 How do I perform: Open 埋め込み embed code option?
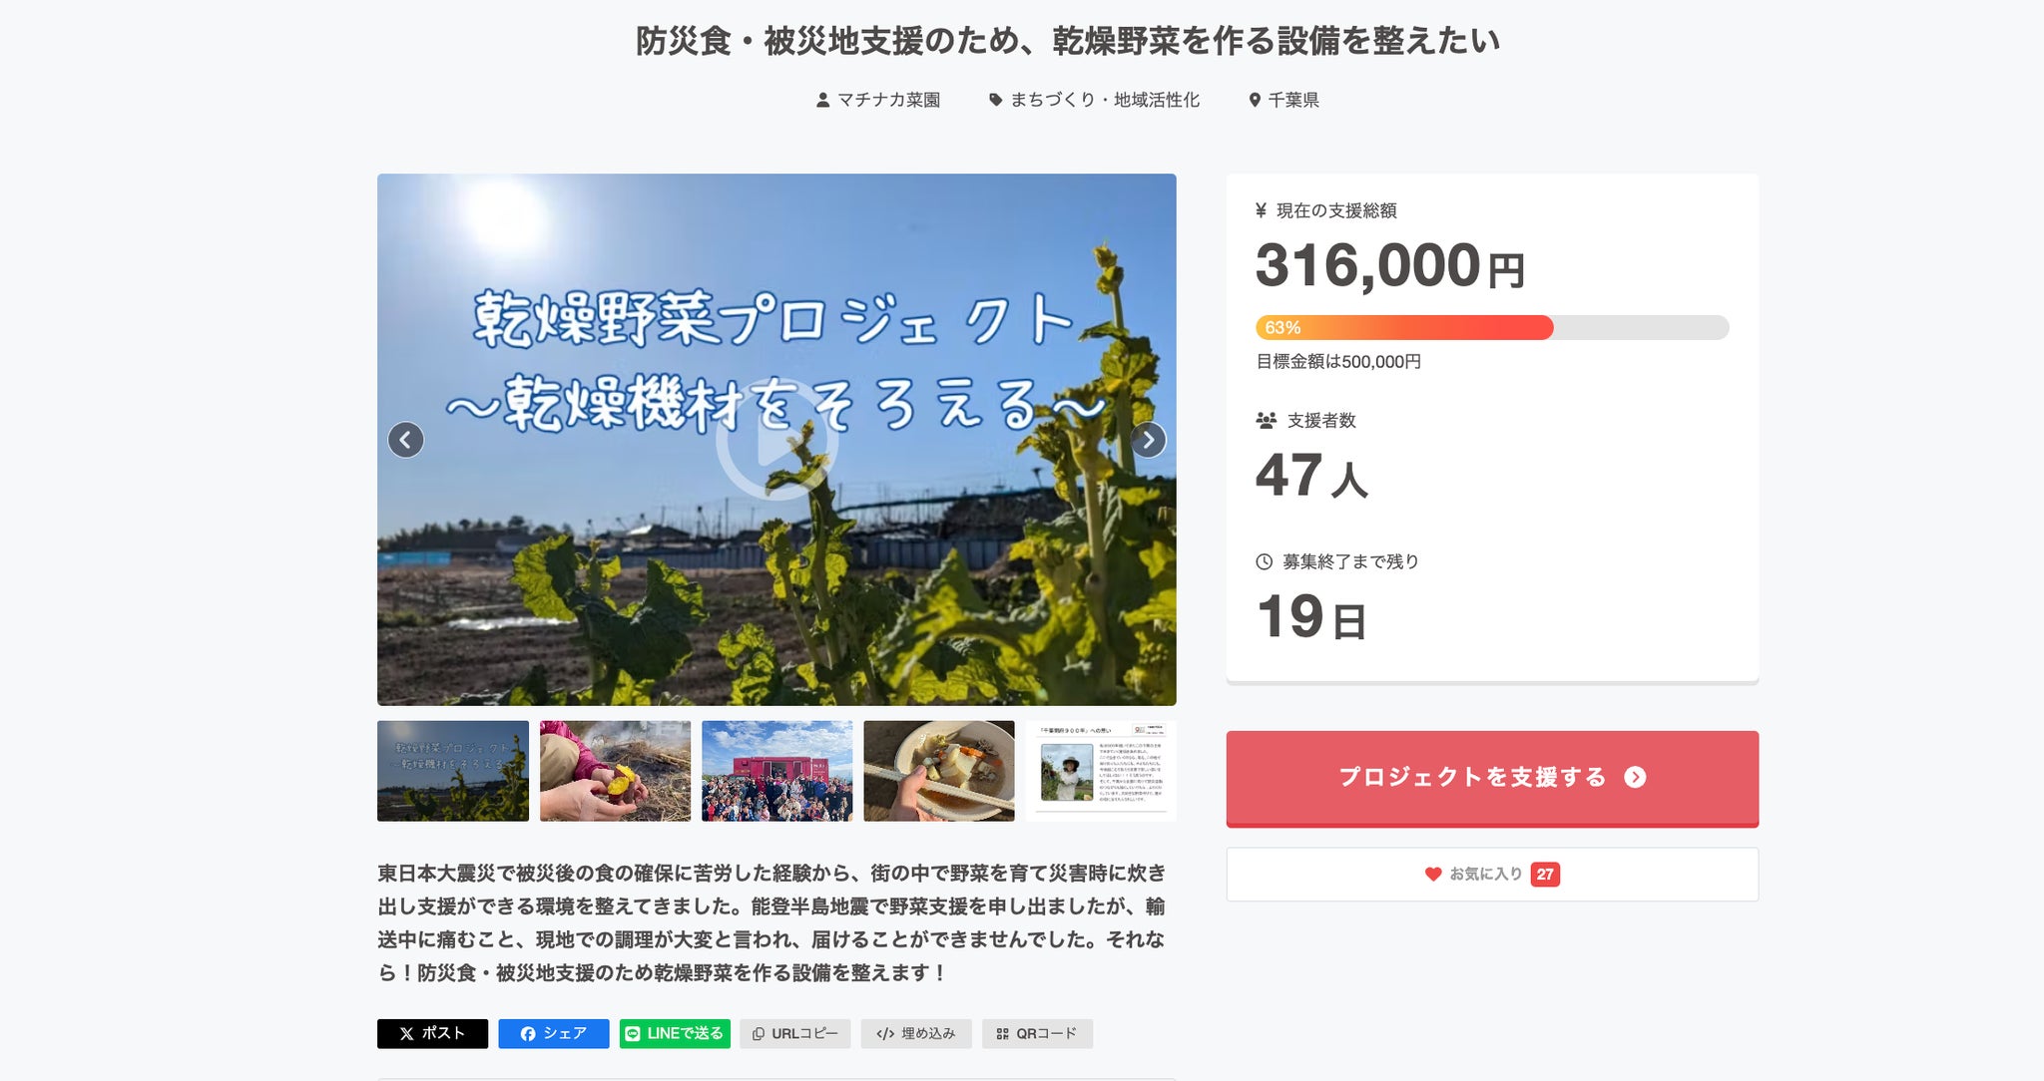coord(916,1033)
